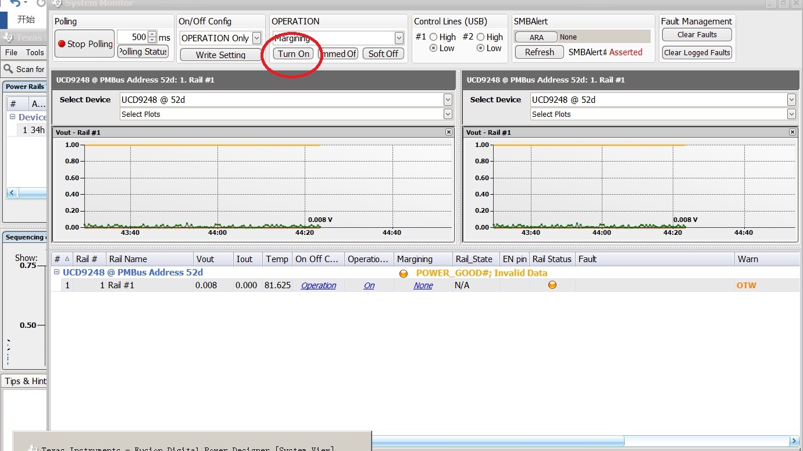Select the 81.625 temperature value

tap(277, 285)
